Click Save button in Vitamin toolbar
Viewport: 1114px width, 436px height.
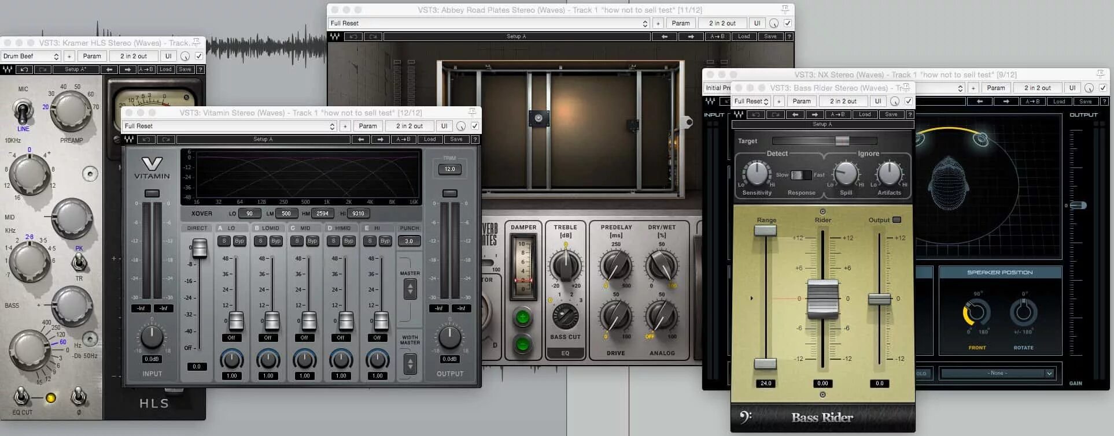456,139
